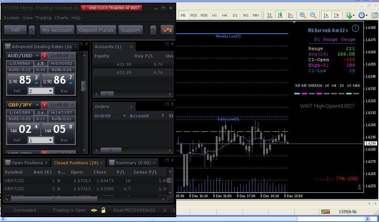Click yellow padlock icon in status bar

(104, 210)
